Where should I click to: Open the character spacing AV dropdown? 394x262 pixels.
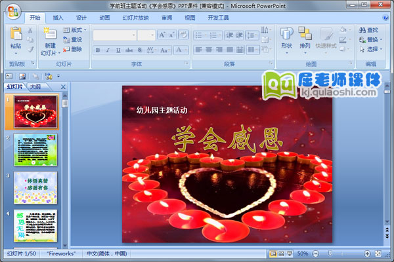coord(151,50)
